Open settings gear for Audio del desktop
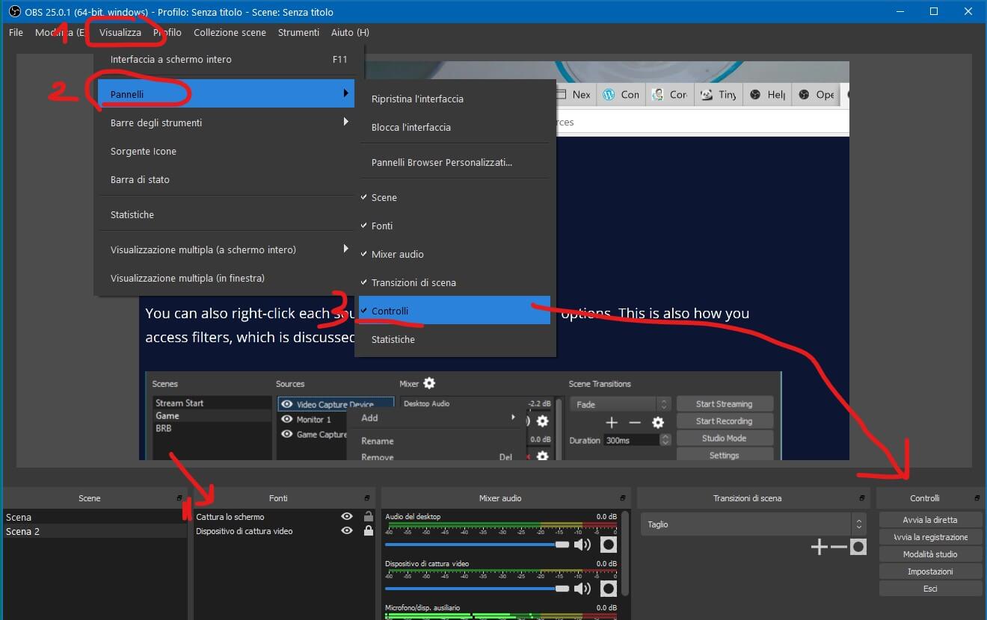This screenshot has height=620, width=987. pos(609,545)
